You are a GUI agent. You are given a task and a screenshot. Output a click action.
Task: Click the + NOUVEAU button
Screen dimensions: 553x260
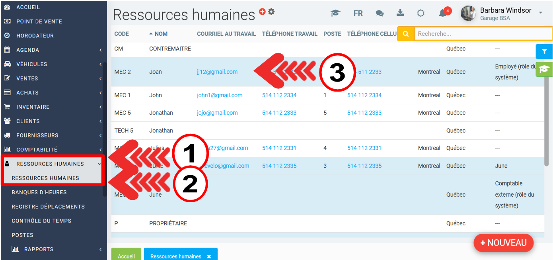coord(503,243)
